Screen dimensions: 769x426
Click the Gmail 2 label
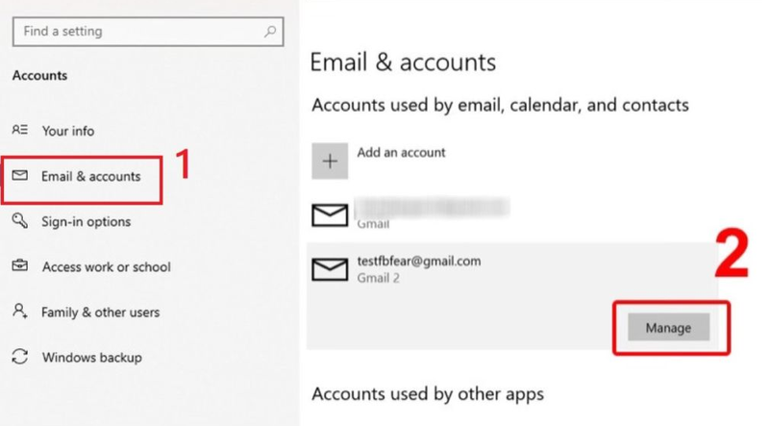[378, 278]
